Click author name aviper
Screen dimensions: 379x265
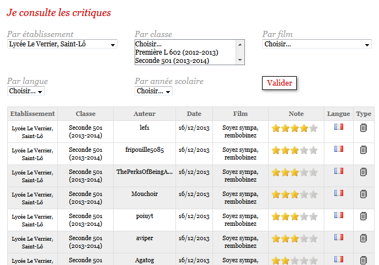pyautogui.click(x=145, y=238)
